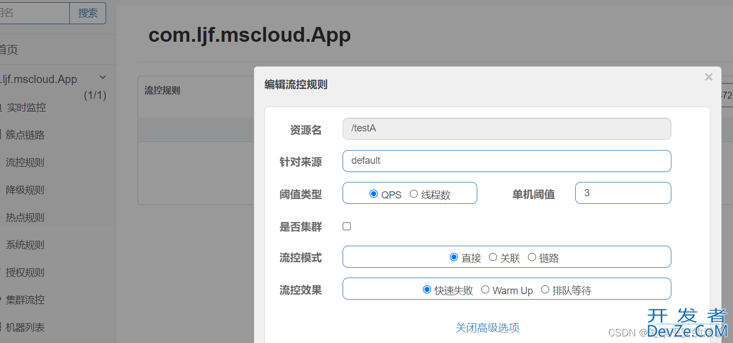
Task: Open 降级规则 in the sidebar
Action: (25, 190)
